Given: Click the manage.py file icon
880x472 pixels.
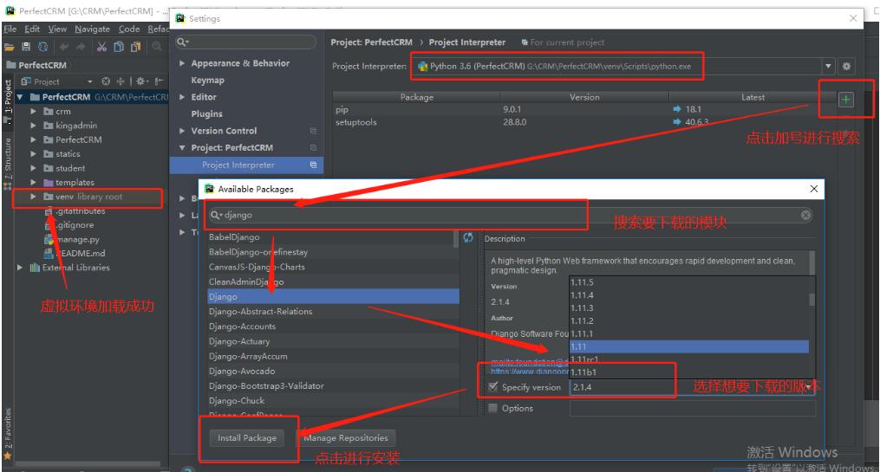Looking at the screenshot, I should pyautogui.click(x=49, y=239).
